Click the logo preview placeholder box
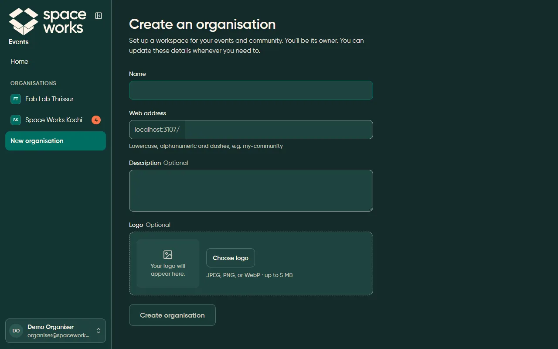This screenshot has width=558, height=349. tap(168, 263)
